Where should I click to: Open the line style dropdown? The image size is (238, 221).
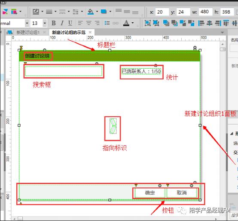pyautogui.click(x=69, y=12)
